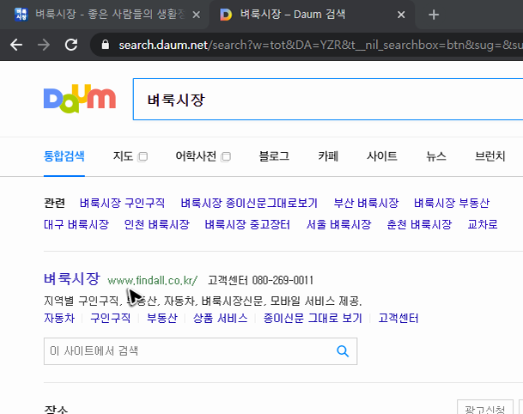The height and width of the screenshot is (414, 523).
Task: Open the 뉴스 search tab
Action: [436, 156]
